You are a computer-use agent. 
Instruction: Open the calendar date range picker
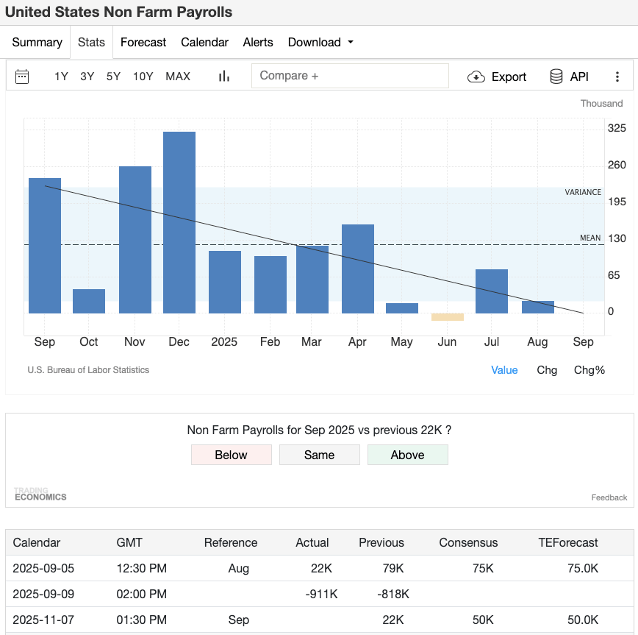tap(22, 76)
